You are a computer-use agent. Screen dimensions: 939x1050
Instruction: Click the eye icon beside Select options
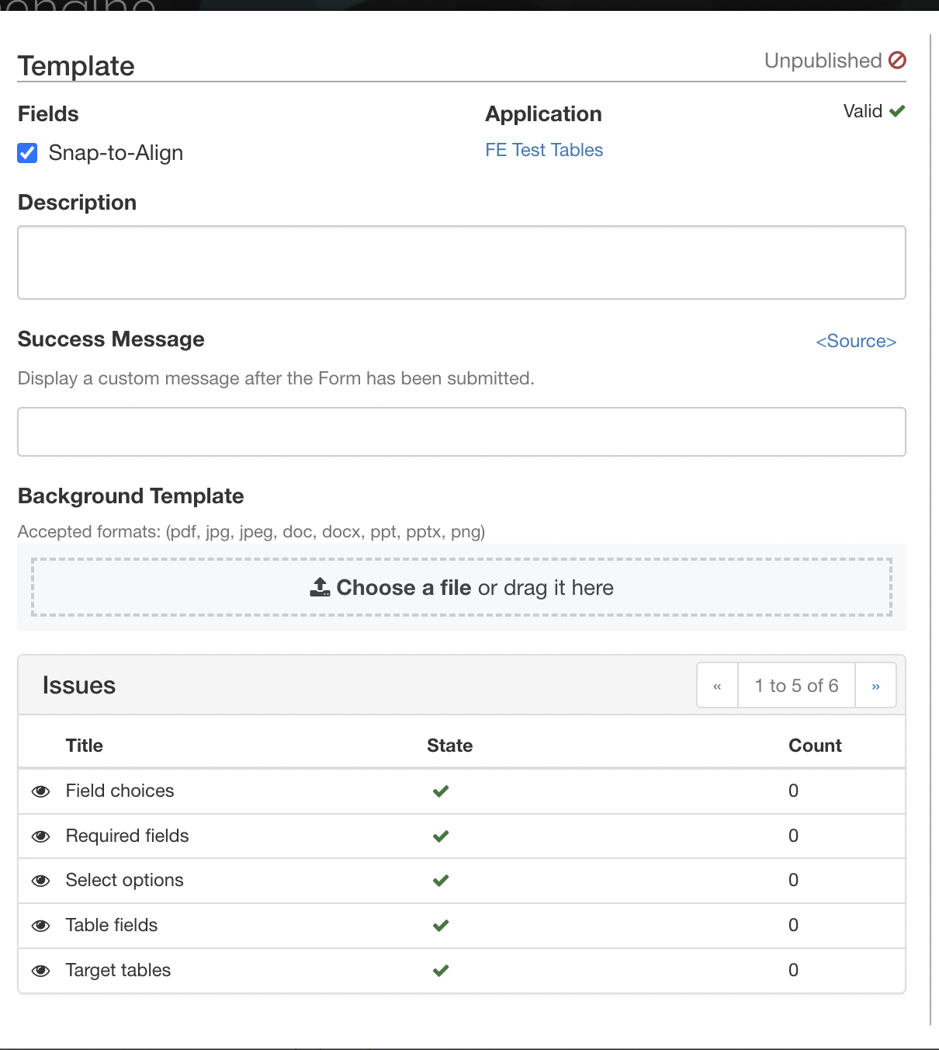coord(41,881)
